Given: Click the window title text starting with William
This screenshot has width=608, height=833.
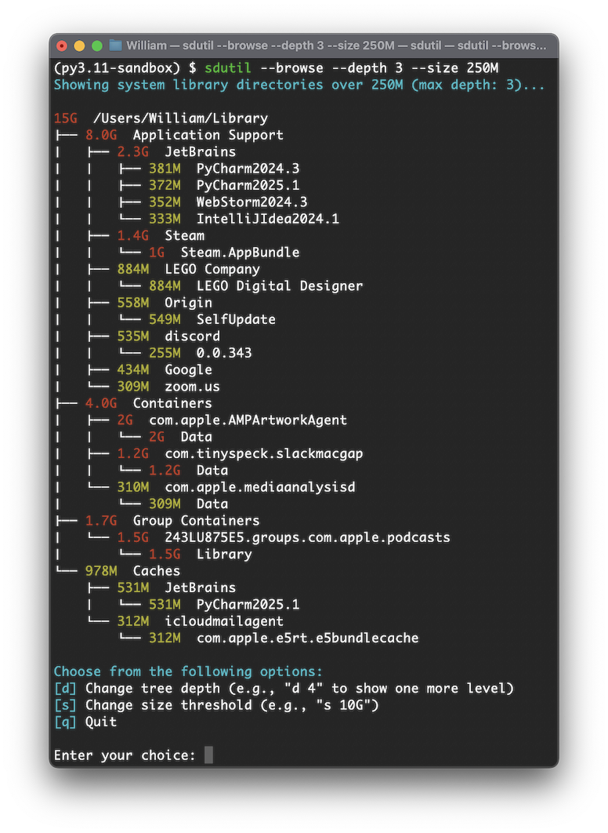Looking at the screenshot, I should click(336, 45).
